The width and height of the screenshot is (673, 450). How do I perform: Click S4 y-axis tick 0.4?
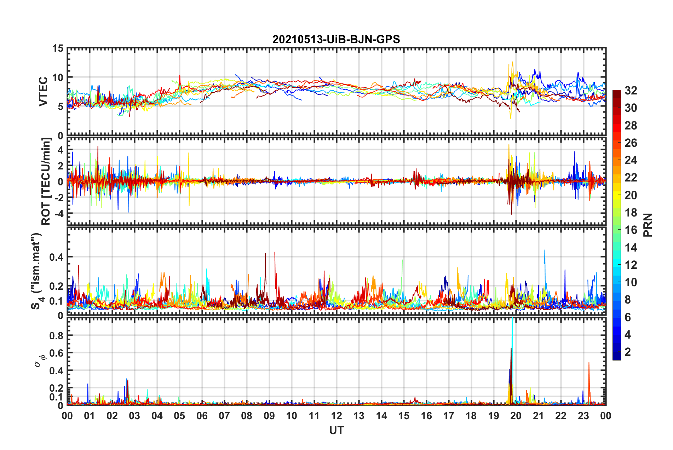pos(56,257)
